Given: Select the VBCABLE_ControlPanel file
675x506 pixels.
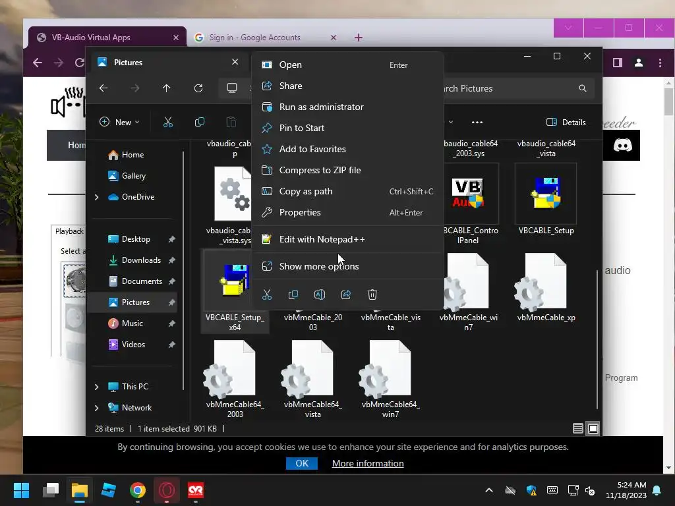Looking at the screenshot, I should (470, 204).
